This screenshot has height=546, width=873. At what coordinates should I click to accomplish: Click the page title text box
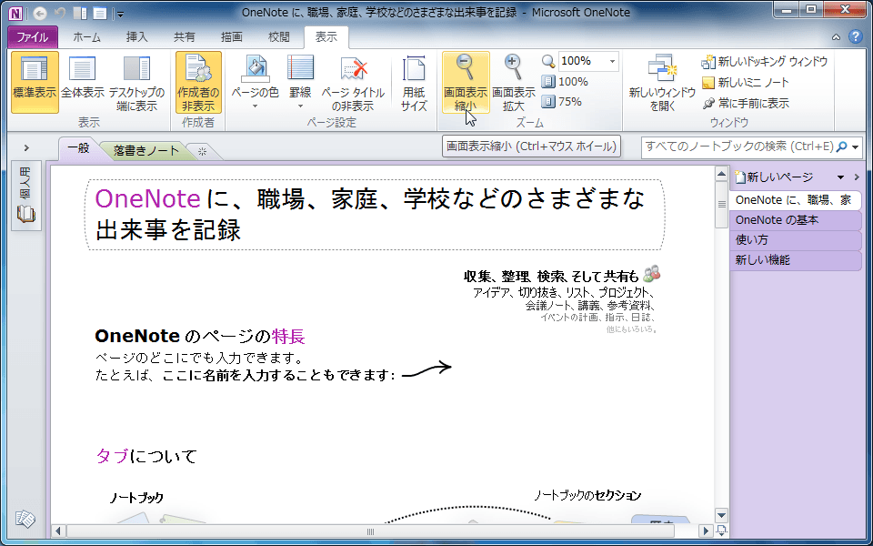pyautogui.click(x=375, y=215)
